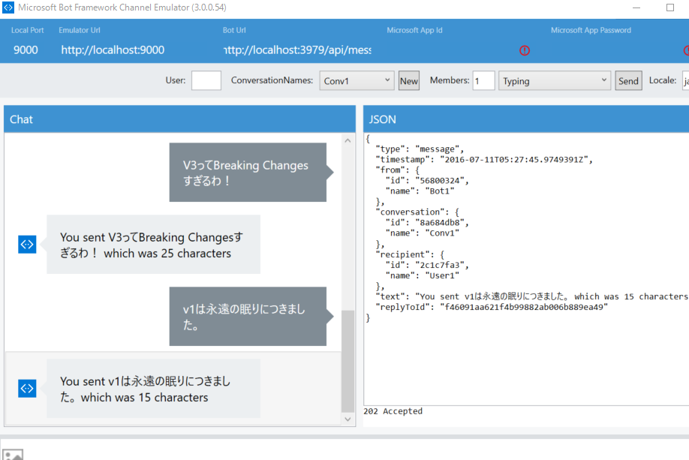Click the JSON "name": "User1" line

(423, 275)
